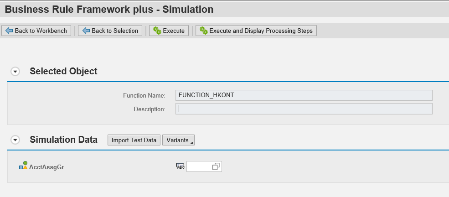Click the Execute and Display Processing Steps gears icon

click(203, 31)
